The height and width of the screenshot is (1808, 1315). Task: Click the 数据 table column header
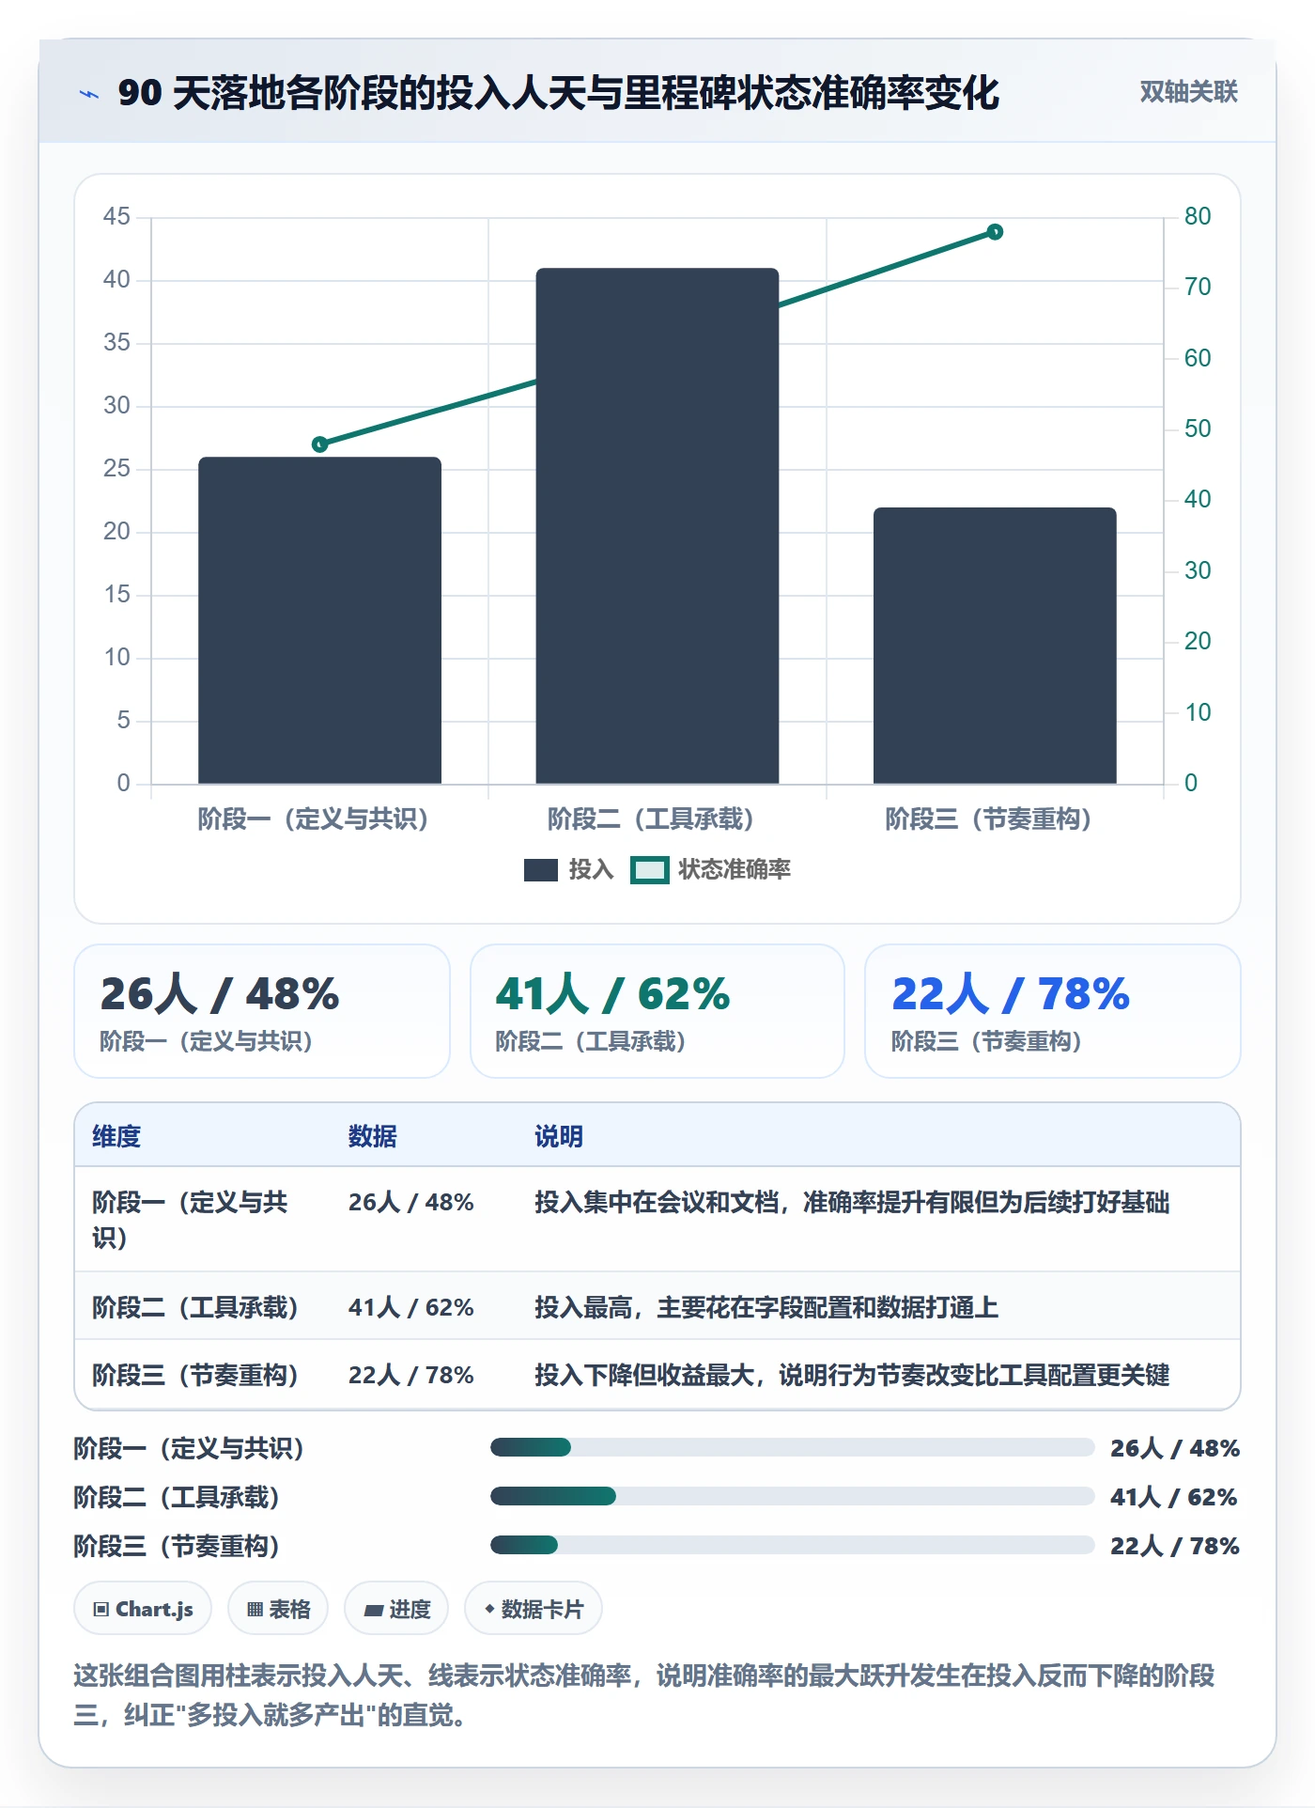pyautogui.click(x=373, y=1136)
